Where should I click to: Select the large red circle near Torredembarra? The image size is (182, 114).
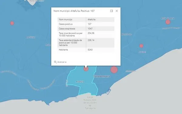[114, 70]
